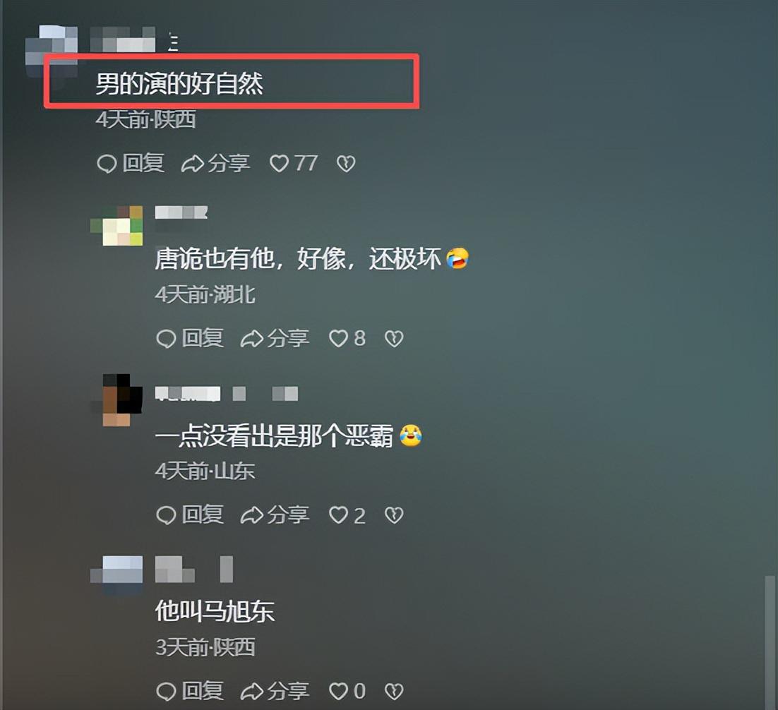Share the comment from 山东
778x710 pixels.
pyautogui.click(x=275, y=515)
